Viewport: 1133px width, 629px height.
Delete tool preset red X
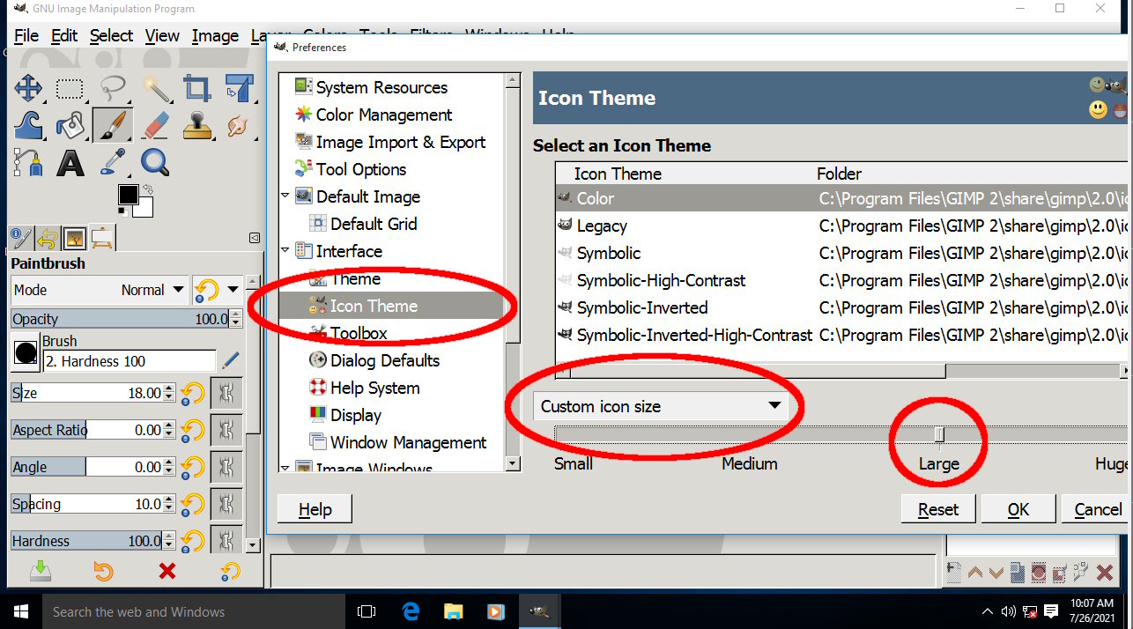pyautogui.click(x=167, y=571)
